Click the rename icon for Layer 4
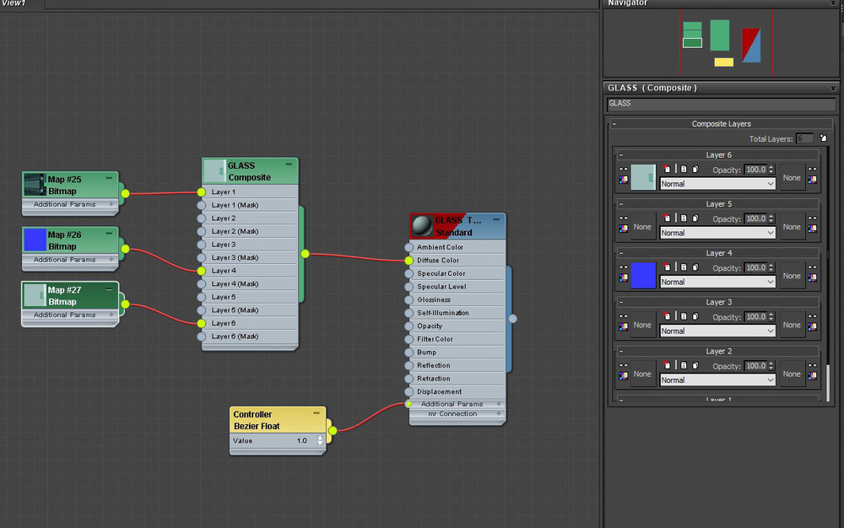 click(x=682, y=268)
